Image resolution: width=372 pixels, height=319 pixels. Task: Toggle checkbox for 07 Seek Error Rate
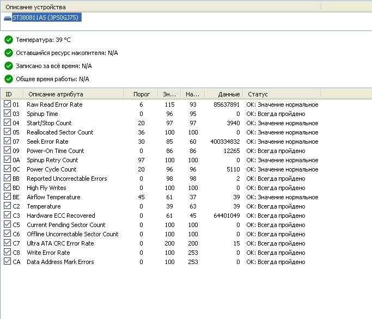click(8, 141)
